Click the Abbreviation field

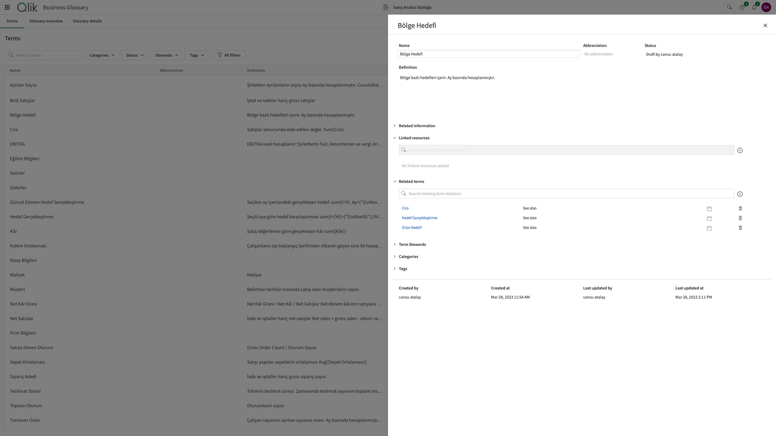point(611,54)
